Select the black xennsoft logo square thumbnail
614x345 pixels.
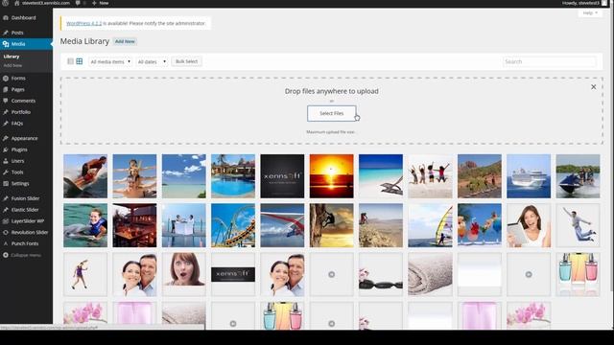pos(282,176)
